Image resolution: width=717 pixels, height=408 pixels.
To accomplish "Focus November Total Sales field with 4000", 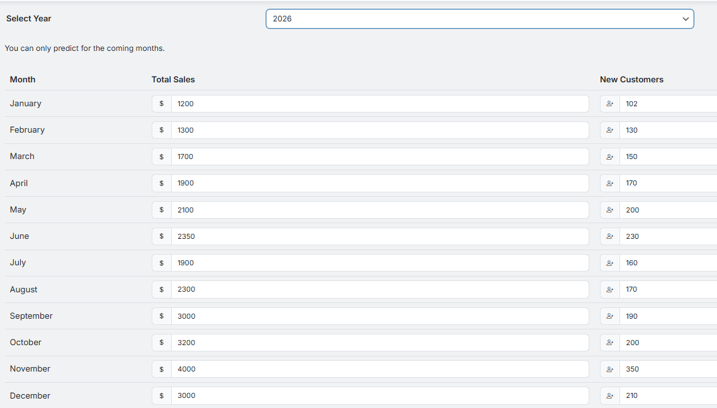I will coord(380,369).
